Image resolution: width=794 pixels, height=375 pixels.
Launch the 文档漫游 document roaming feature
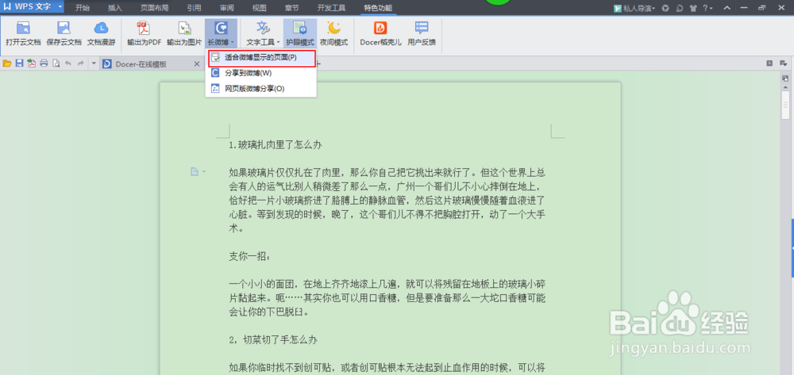coord(102,34)
